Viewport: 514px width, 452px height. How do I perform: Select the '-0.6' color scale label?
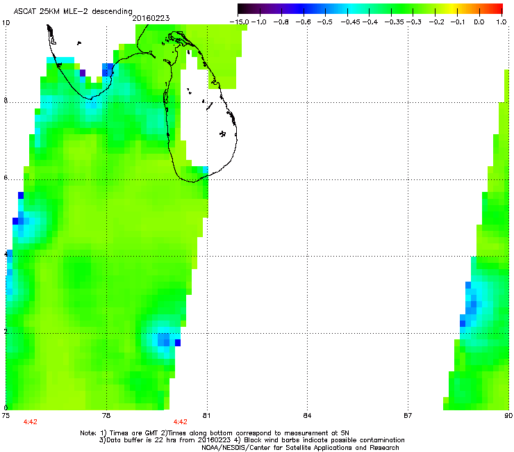[304, 22]
